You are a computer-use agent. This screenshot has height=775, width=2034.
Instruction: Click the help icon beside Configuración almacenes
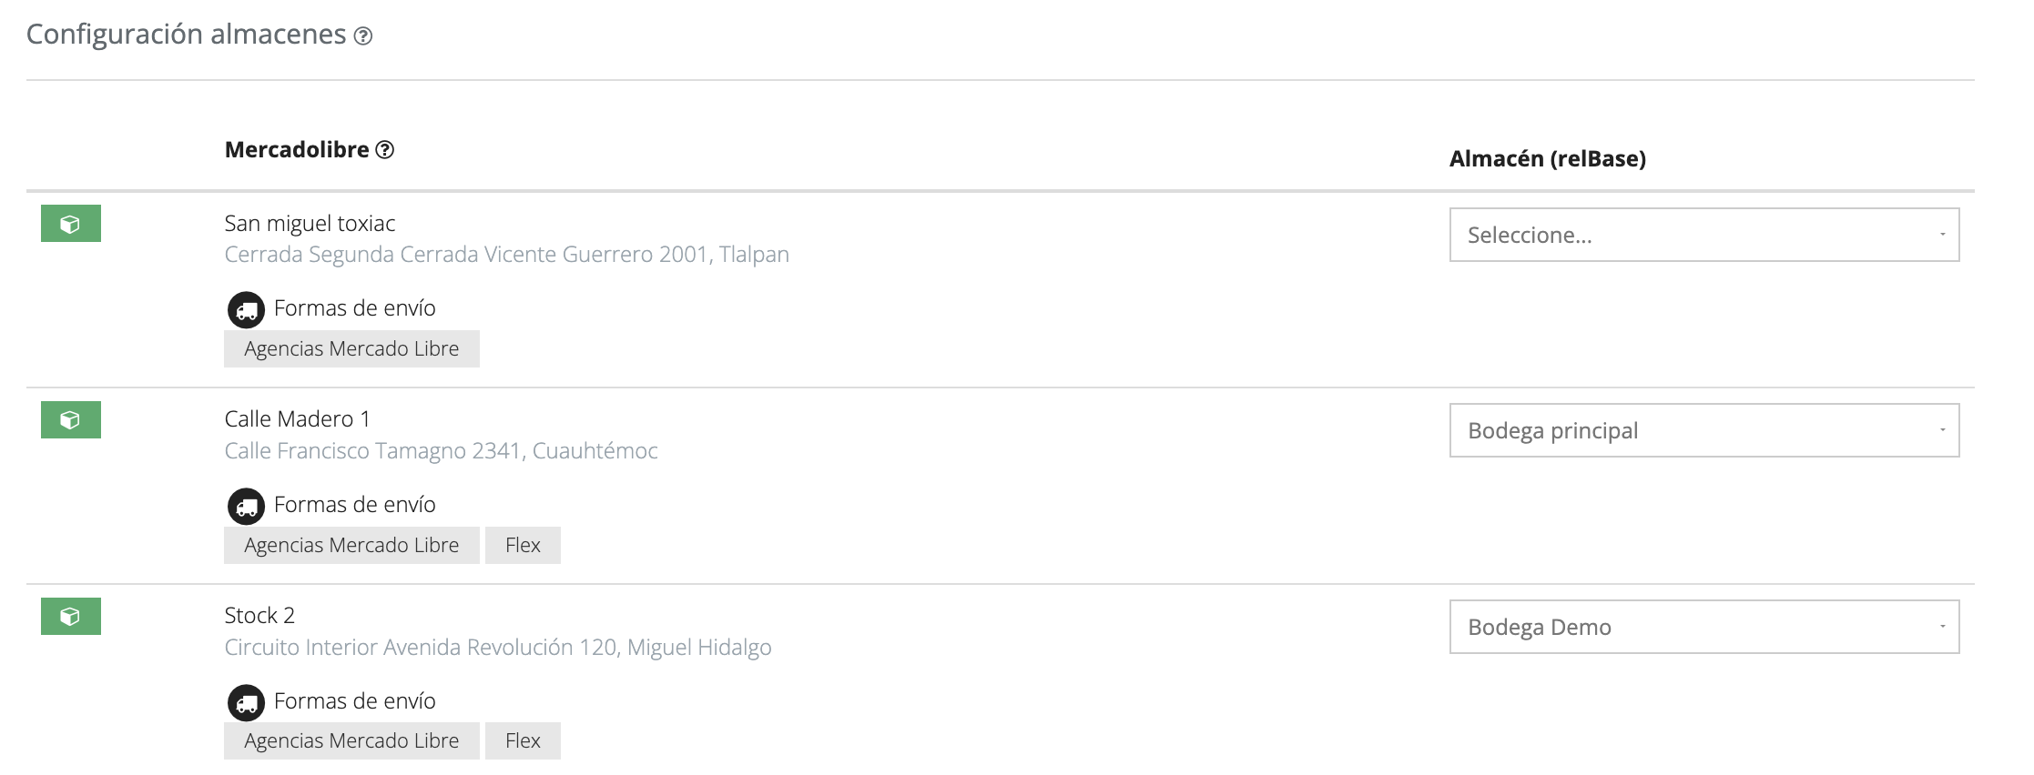click(363, 36)
